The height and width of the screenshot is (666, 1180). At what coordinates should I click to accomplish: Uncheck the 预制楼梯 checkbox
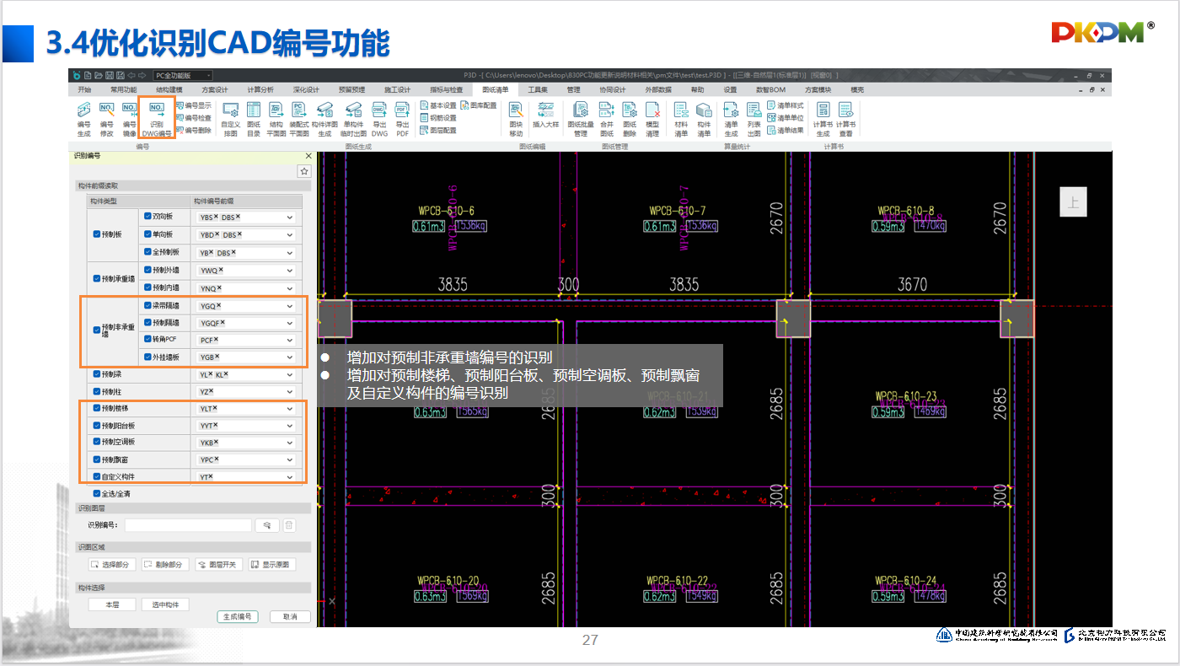pos(96,408)
